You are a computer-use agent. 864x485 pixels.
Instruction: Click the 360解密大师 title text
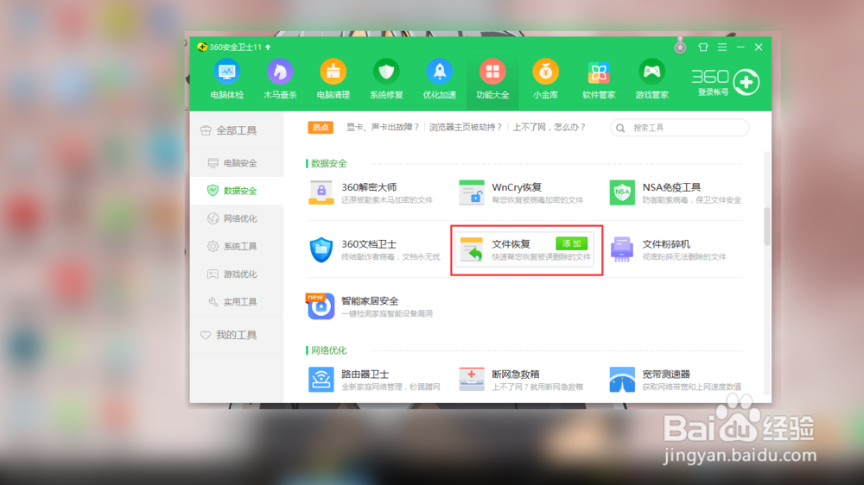click(x=369, y=187)
